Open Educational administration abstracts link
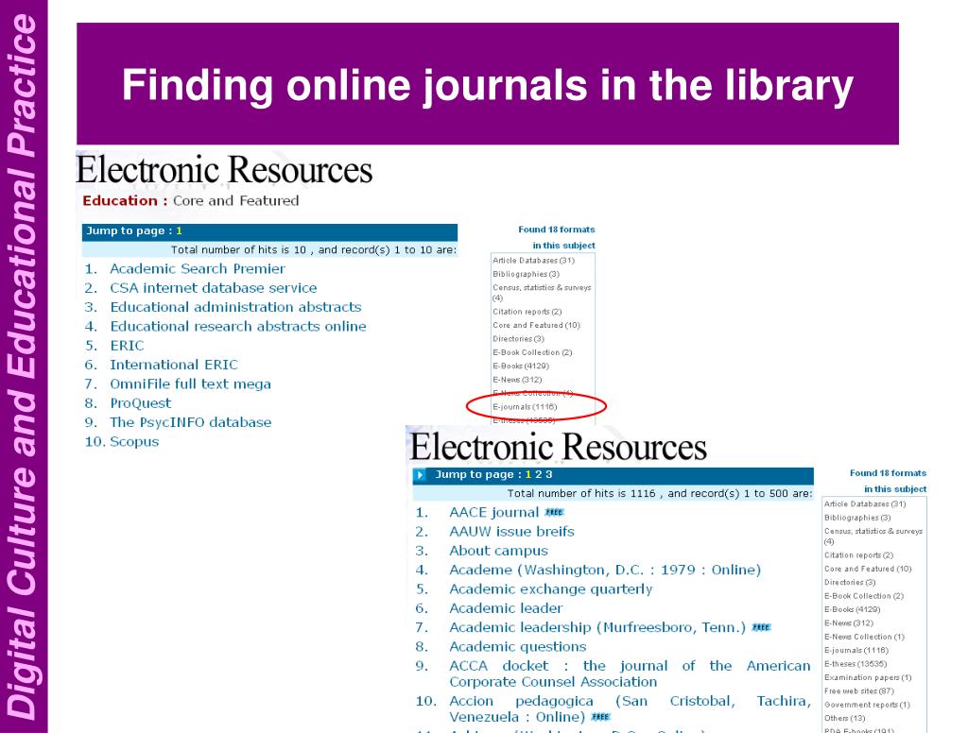 (x=235, y=307)
